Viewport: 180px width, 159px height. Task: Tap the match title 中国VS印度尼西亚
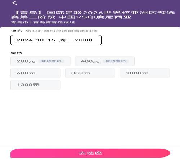[x=95, y=17]
